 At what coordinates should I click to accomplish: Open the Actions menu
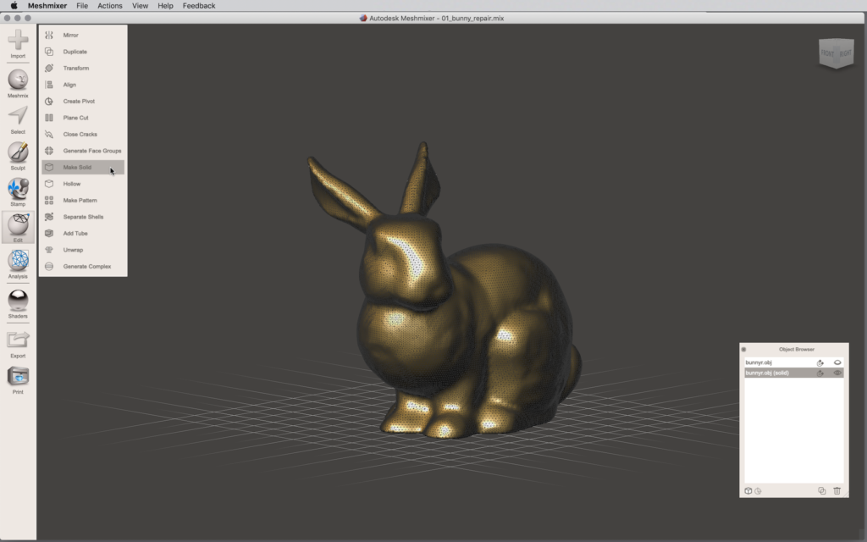click(x=109, y=6)
